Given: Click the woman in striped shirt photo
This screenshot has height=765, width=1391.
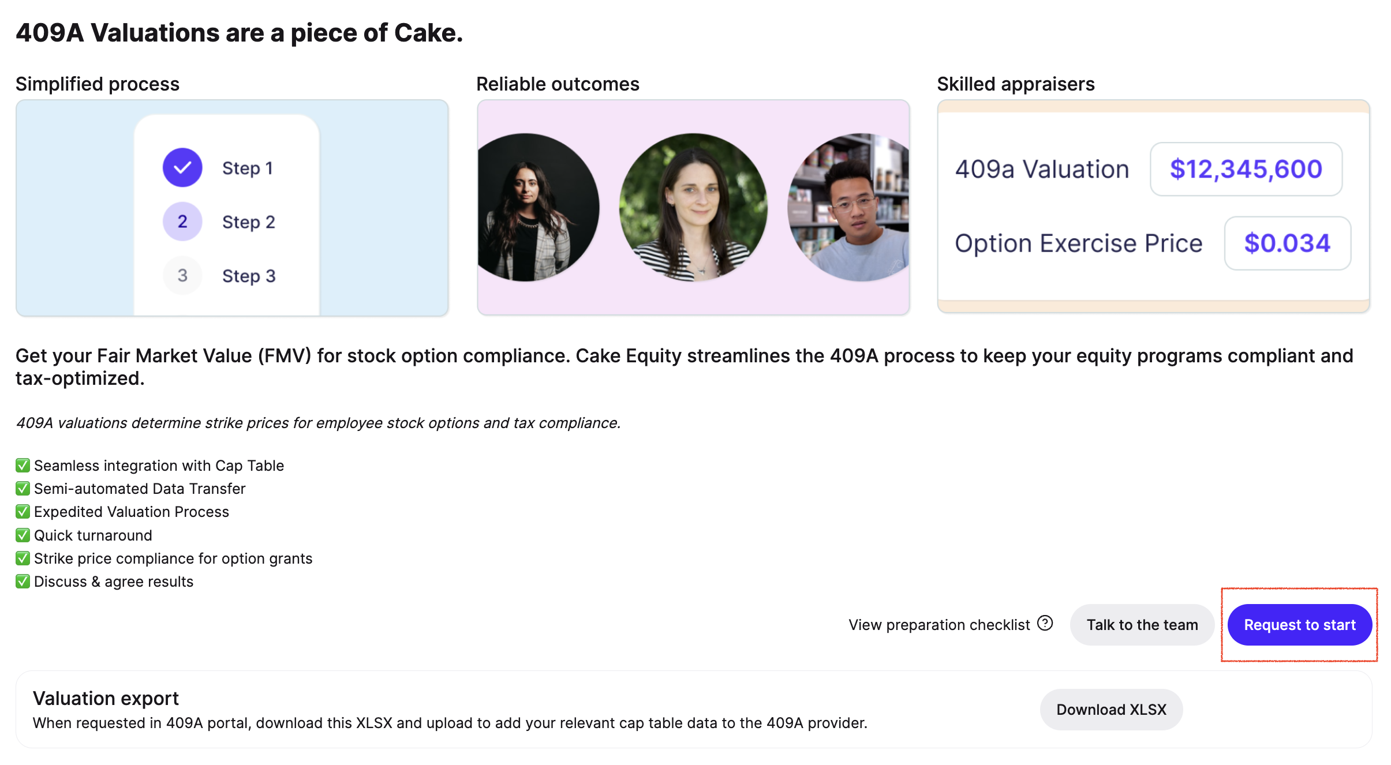Looking at the screenshot, I should 693,207.
